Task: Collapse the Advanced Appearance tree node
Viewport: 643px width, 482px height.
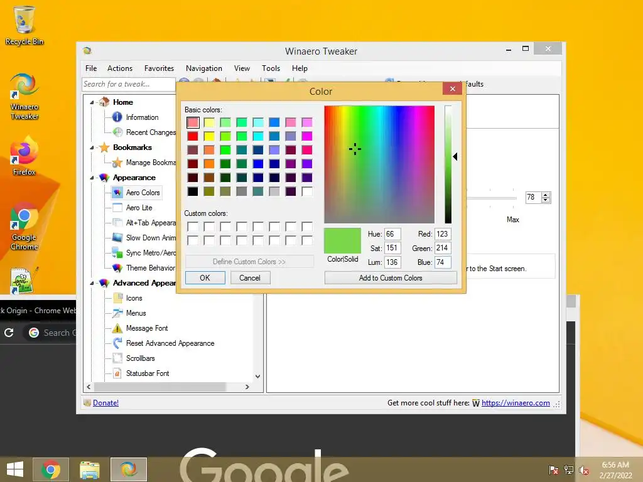Action: pos(92,283)
